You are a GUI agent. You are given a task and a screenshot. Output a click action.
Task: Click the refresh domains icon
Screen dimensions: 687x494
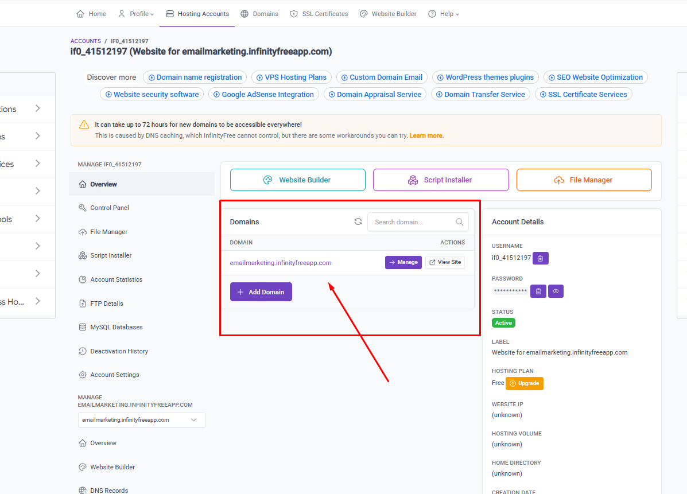click(x=358, y=222)
